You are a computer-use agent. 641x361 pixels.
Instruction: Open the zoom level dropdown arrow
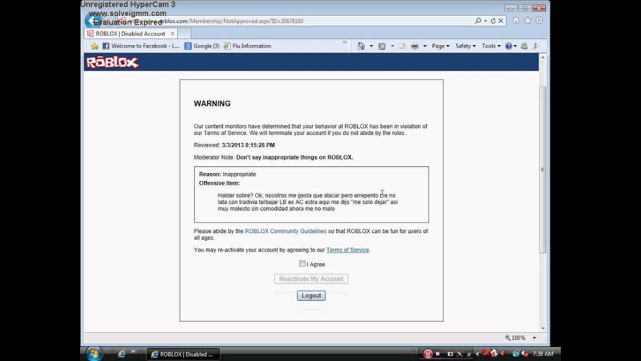pyautogui.click(x=534, y=338)
